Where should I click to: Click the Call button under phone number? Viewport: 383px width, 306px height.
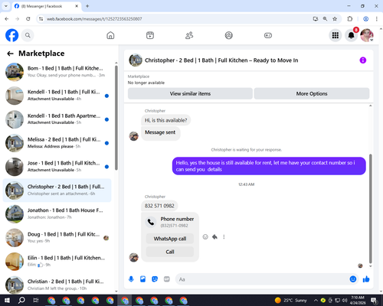pyautogui.click(x=170, y=252)
